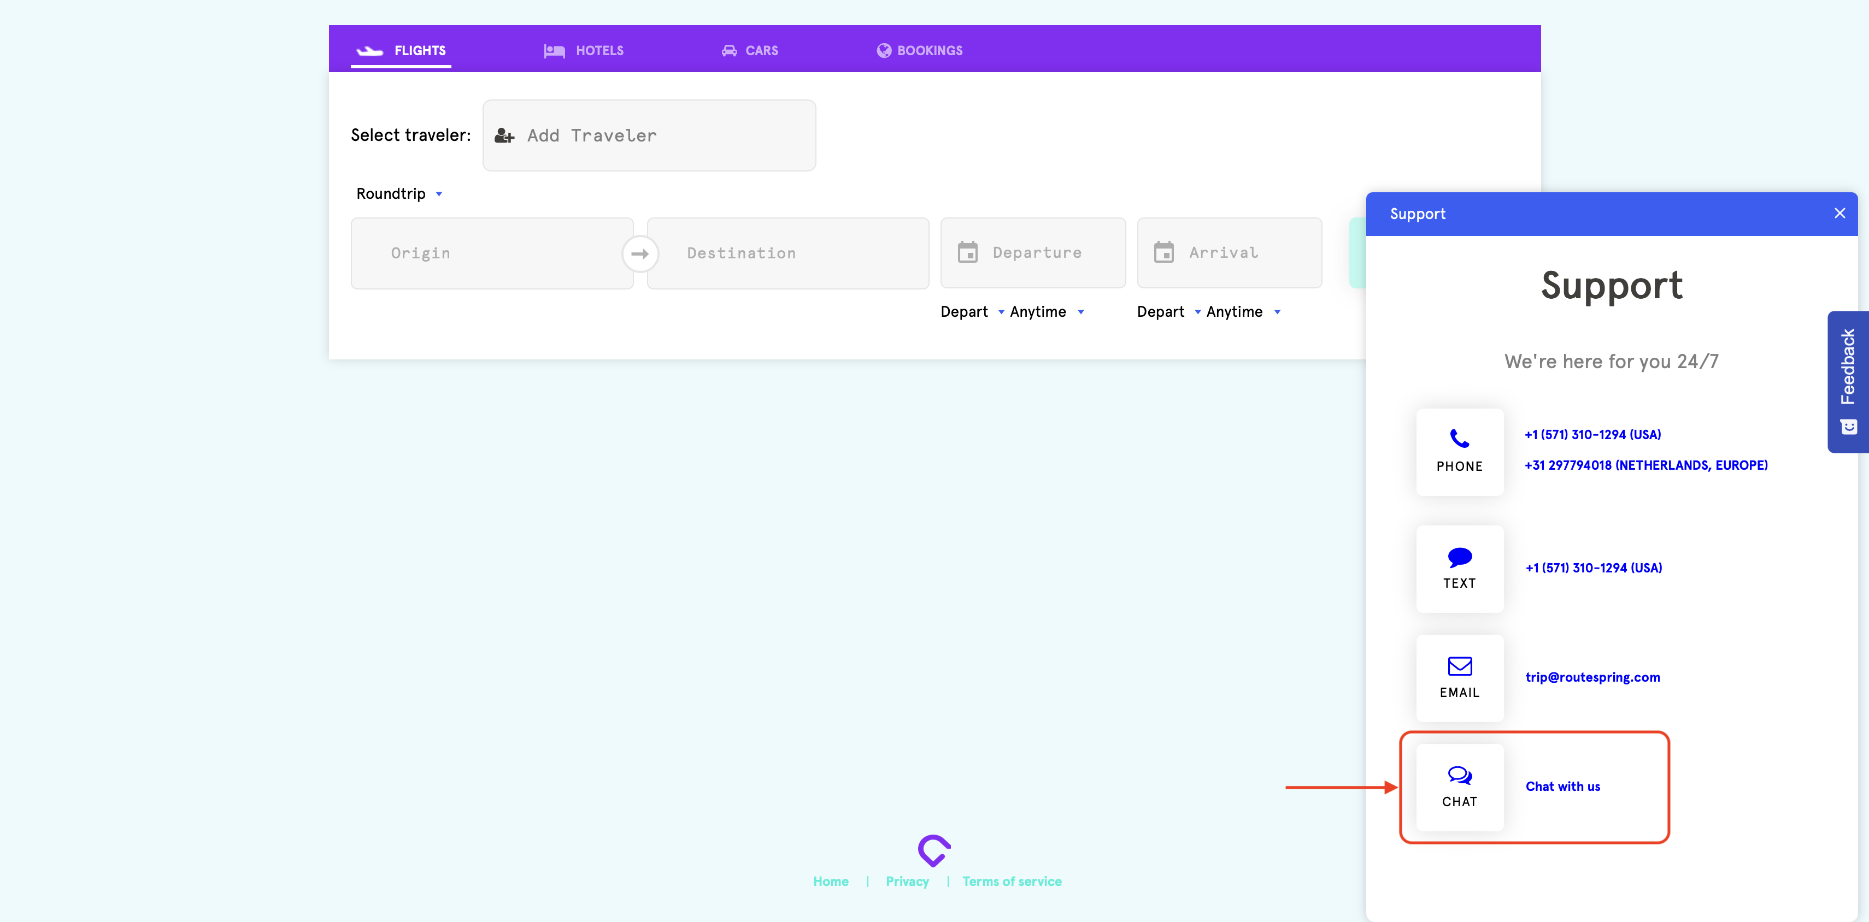Open the Departure date picker
The width and height of the screenshot is (1869, 922).
tap(1032, 252)
